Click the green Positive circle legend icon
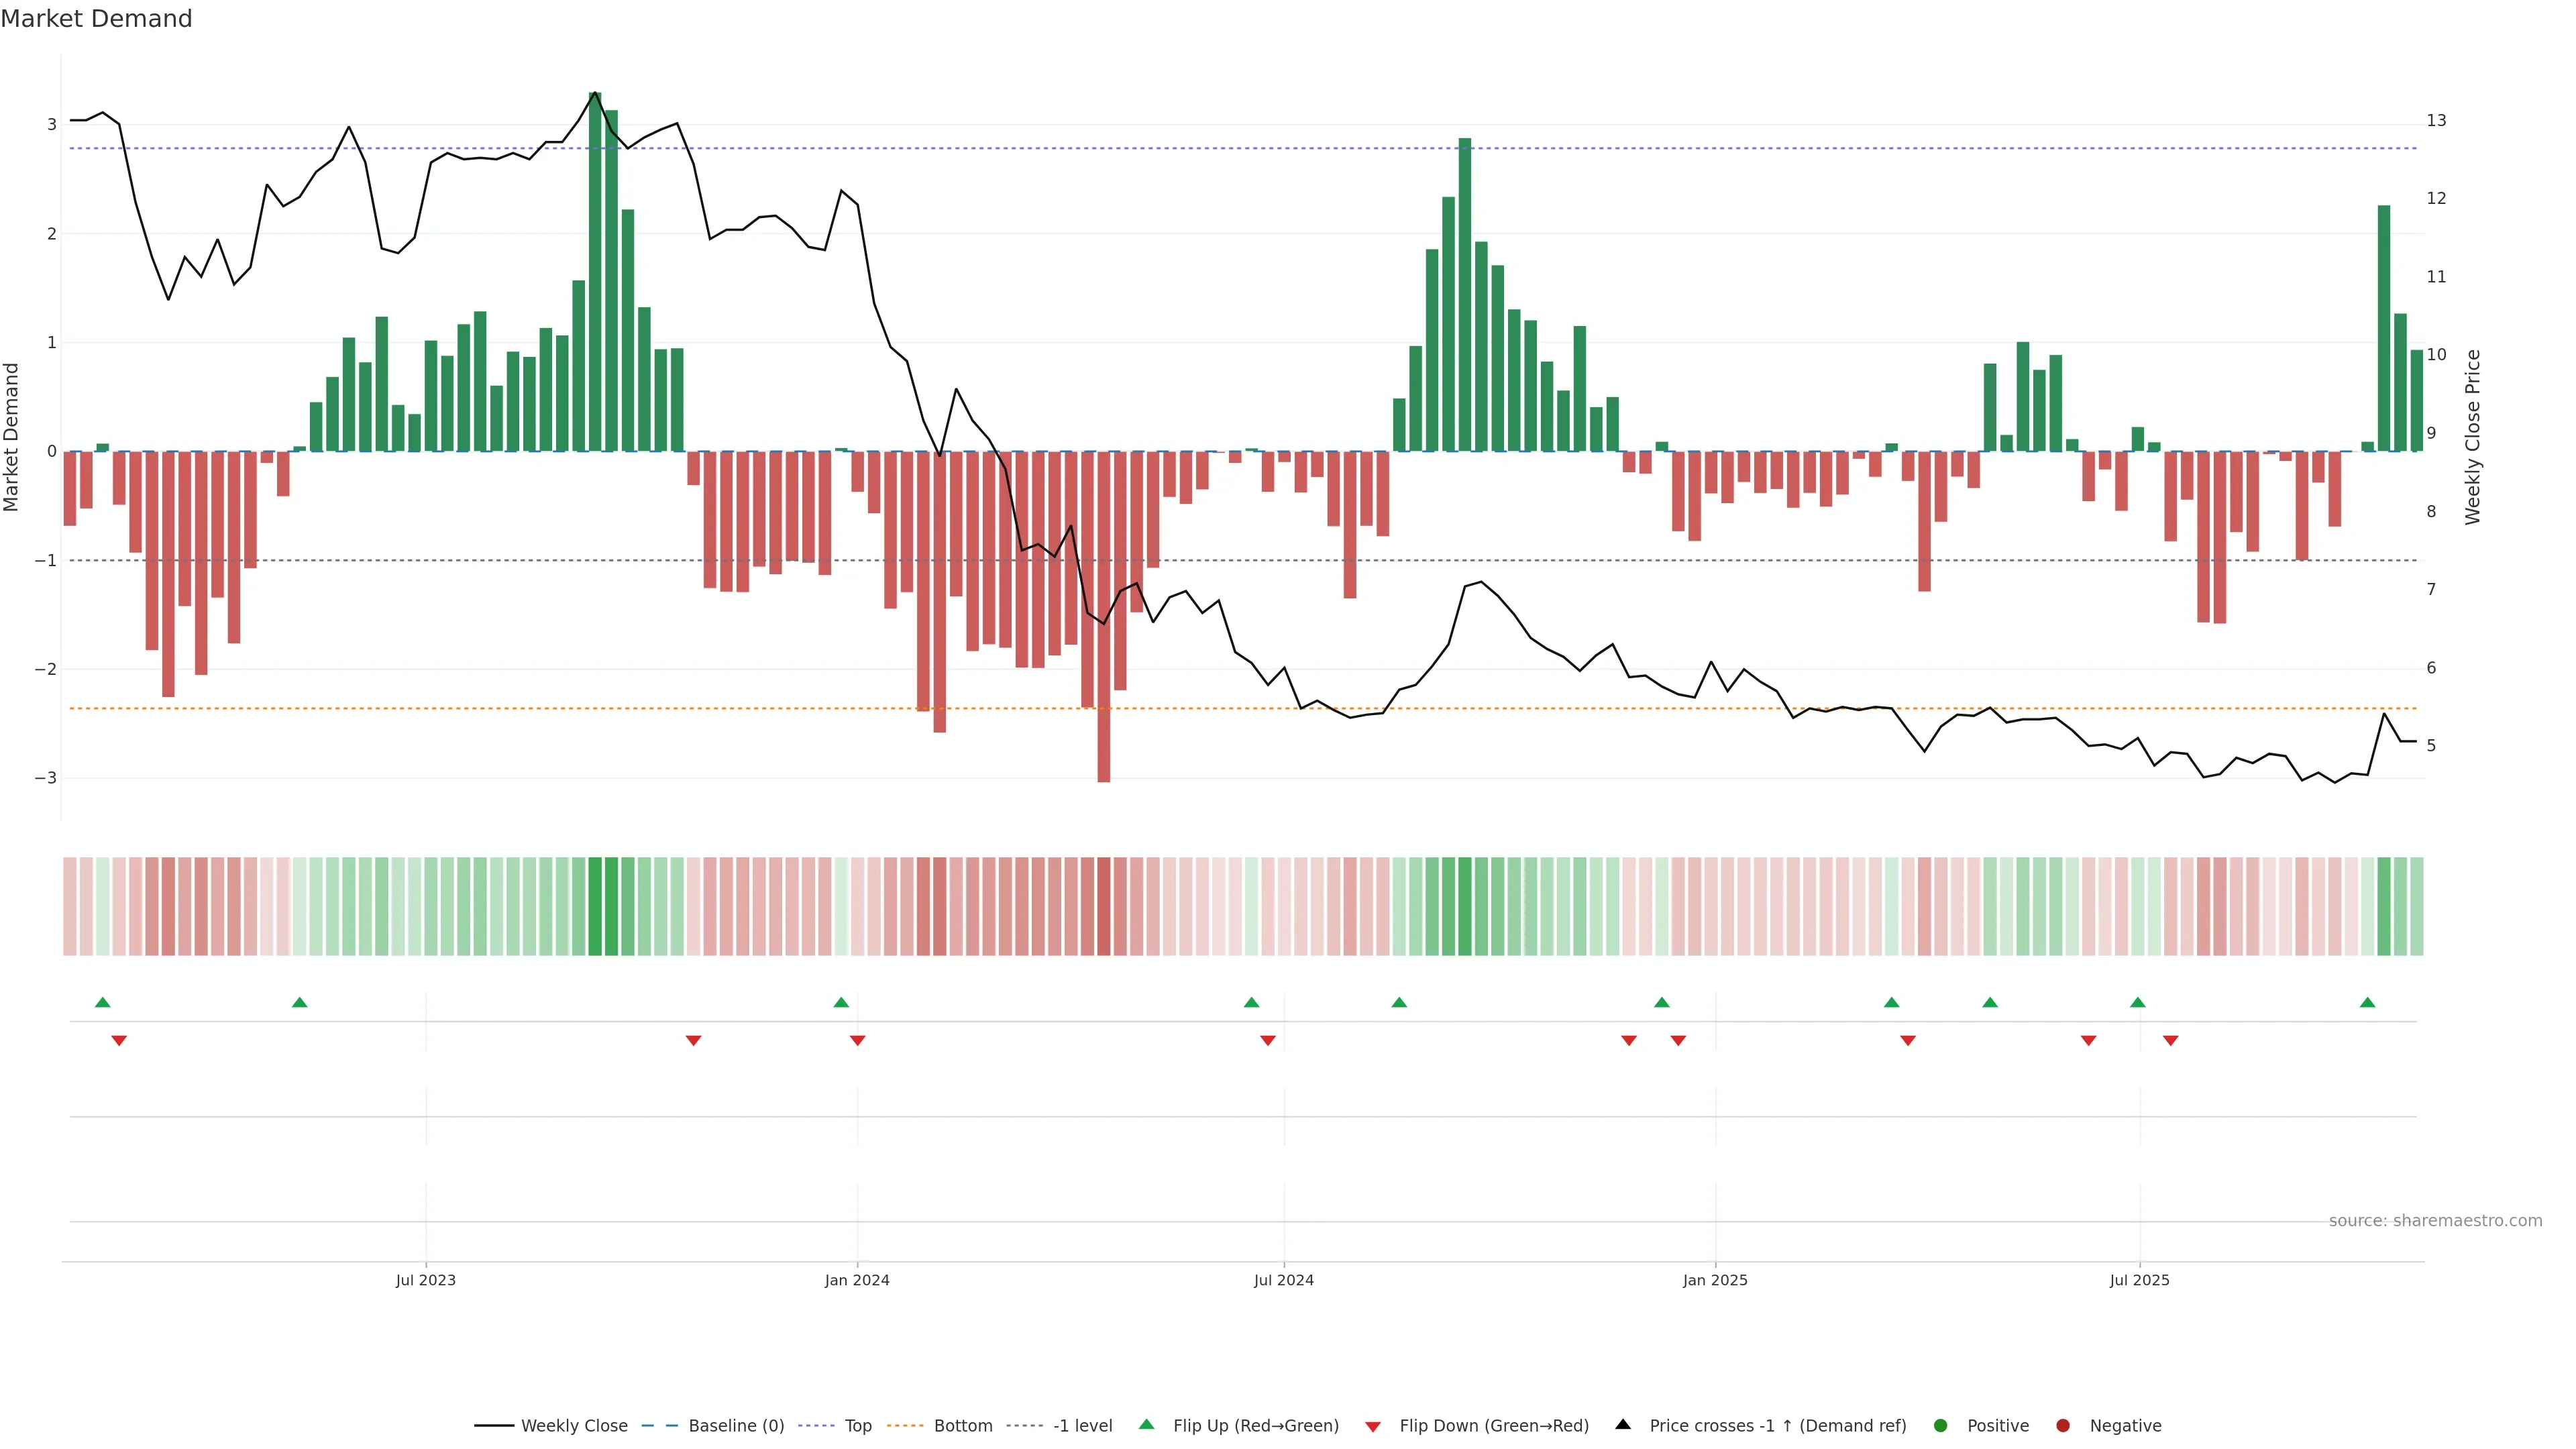The width and height of the screenshot is (2576, 1449). pyautogui.click(x=1941, y=1425)
